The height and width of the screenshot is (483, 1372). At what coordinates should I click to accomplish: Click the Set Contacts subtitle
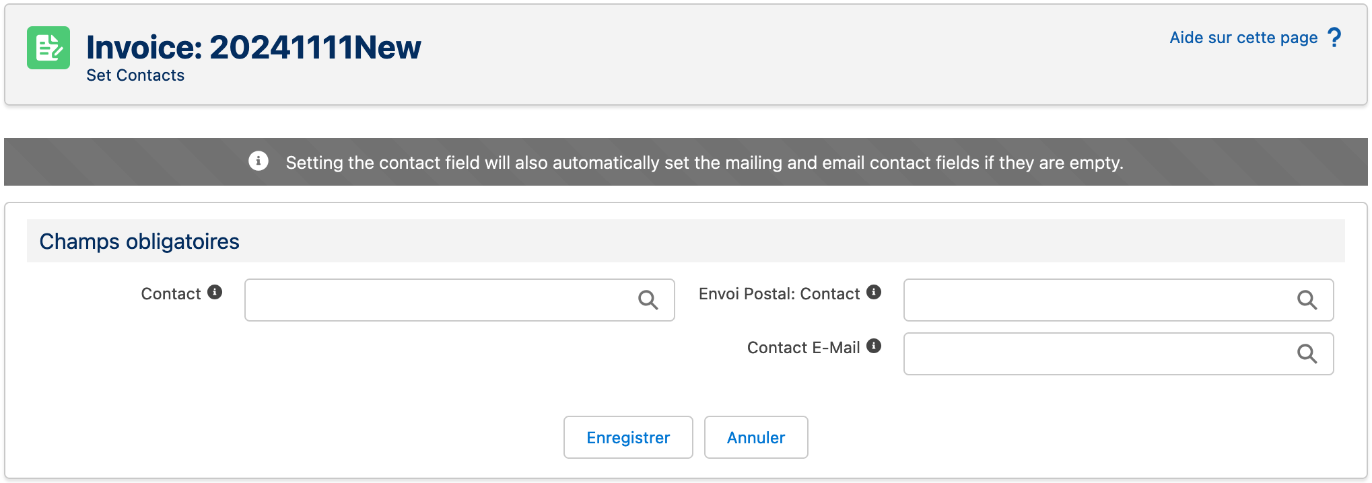tap(135, 75)
